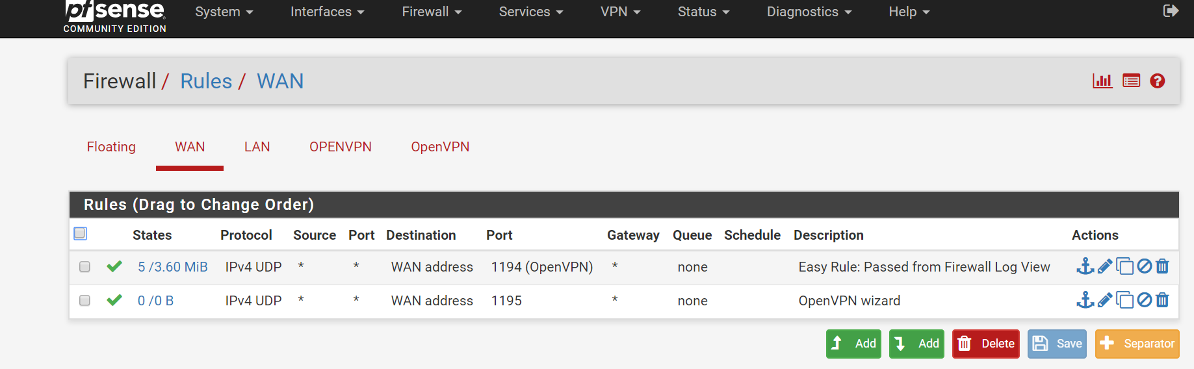Copy the OpenVPN wizard rule

click(x=1125, y=299)
